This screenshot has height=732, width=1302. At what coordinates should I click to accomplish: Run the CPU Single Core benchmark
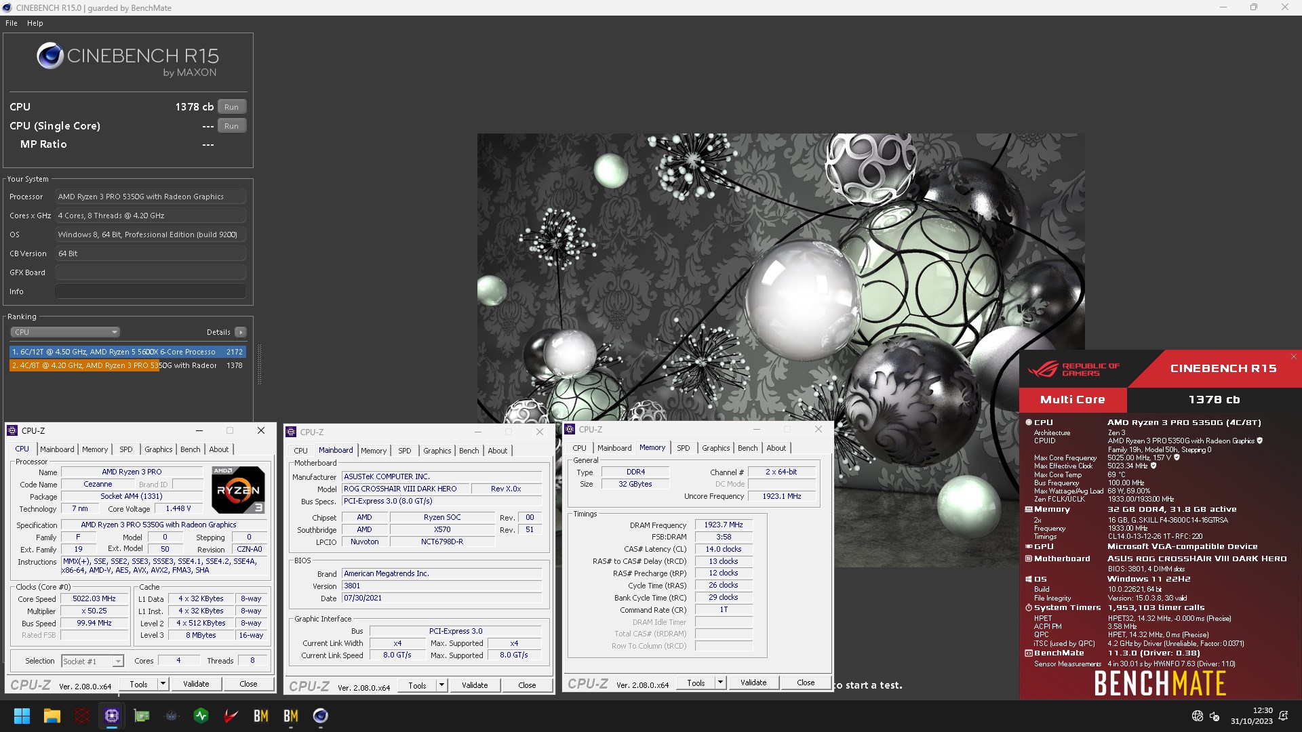(x=232, y=126)
